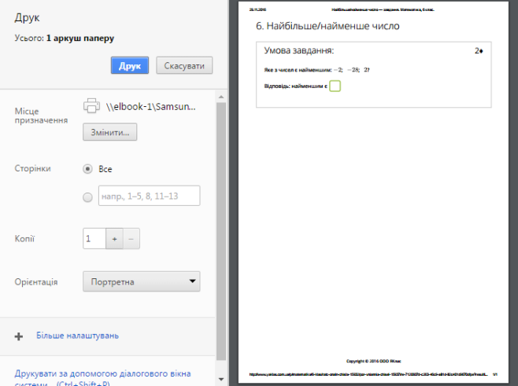
Task: Select the Все pages radio button
Action: click(87, 169)
